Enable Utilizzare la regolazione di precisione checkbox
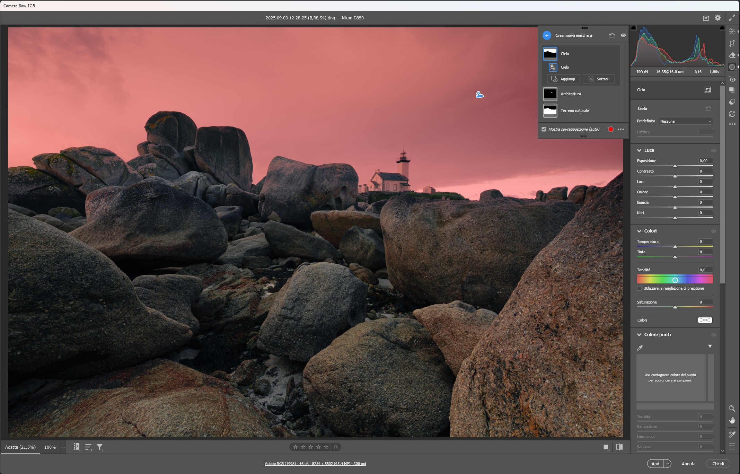The height and width of the screenshot is (474, 740). (639, 288)
